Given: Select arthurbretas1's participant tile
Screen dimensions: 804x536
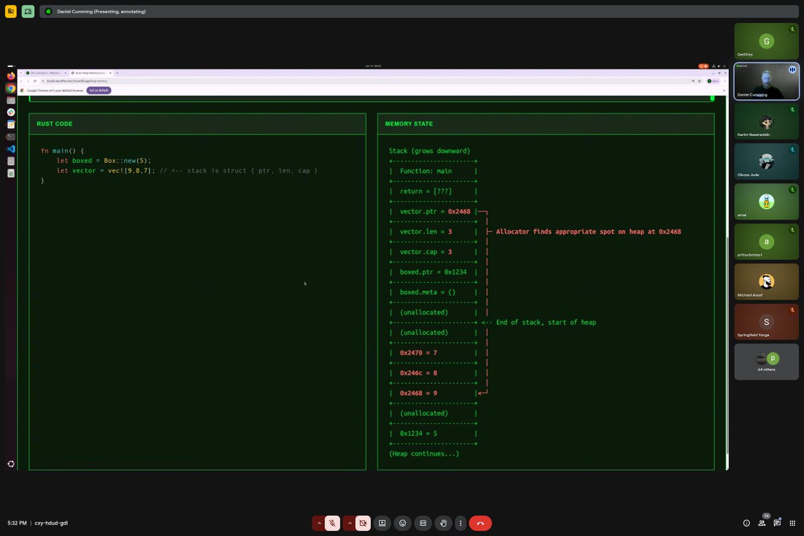Looking at the screenshot, I should point(766,242).
